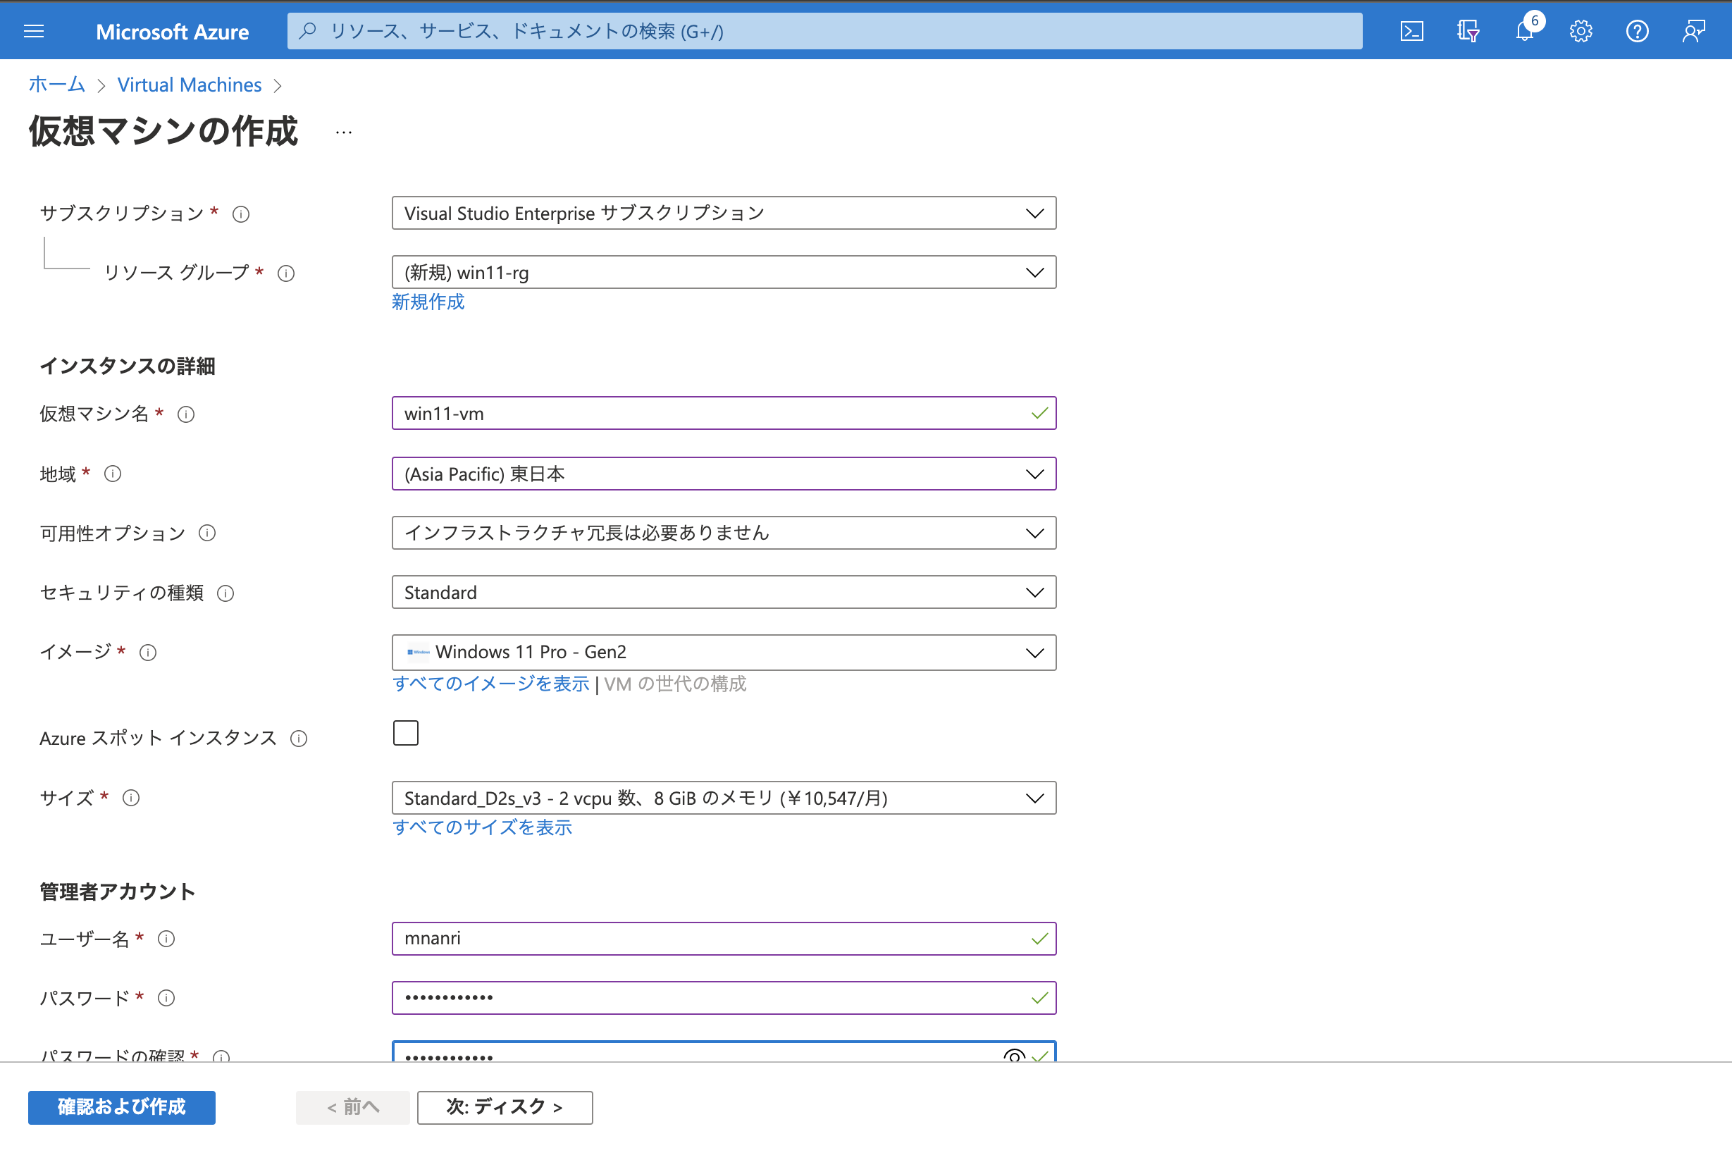
Task: Click 新規作成 under resource group
Action: tap(428, 302)
